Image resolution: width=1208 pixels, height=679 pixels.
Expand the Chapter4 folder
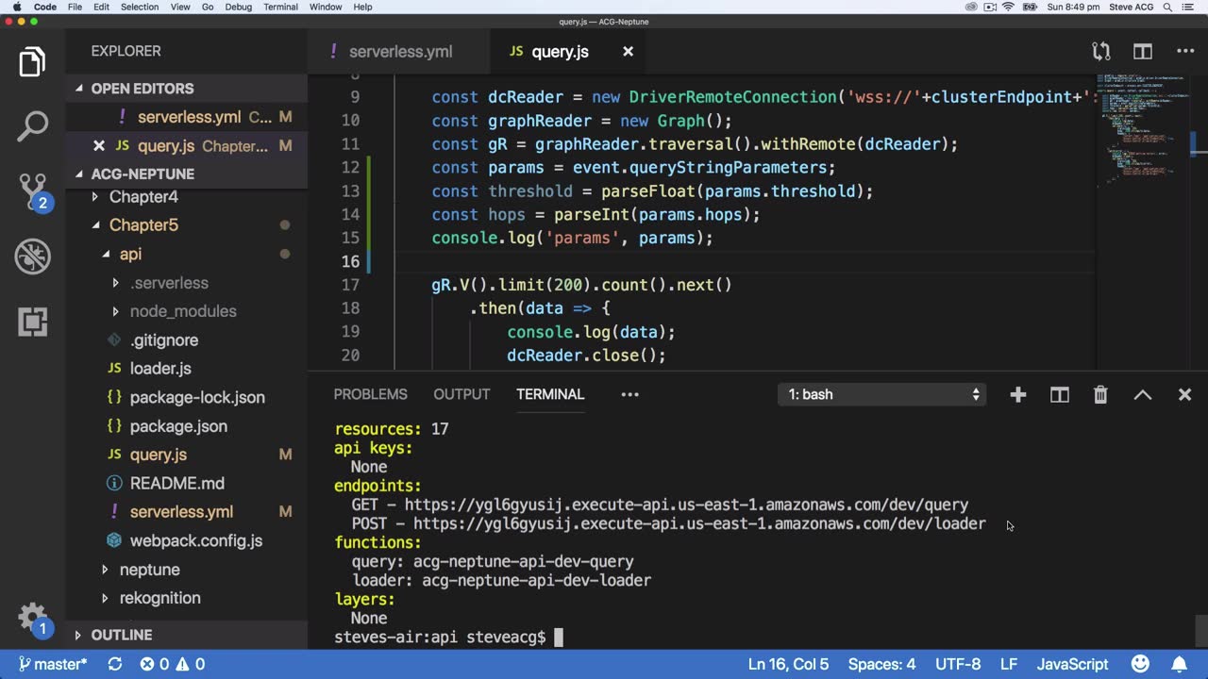tap(143, 197)
